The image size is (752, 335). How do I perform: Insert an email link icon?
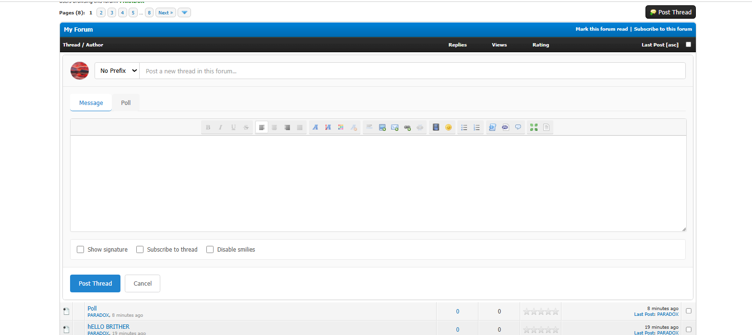pyautogui.click(x=395, y=127)
